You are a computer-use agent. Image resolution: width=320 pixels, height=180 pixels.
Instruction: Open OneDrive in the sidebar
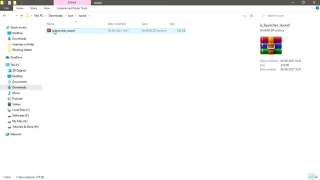pos(16,57)
